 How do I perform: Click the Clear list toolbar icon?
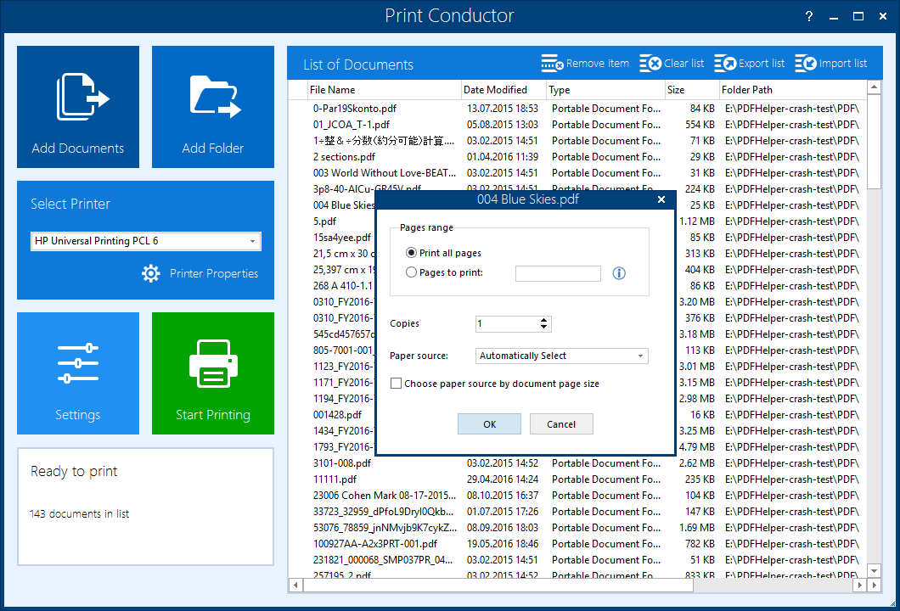(650, 64)
